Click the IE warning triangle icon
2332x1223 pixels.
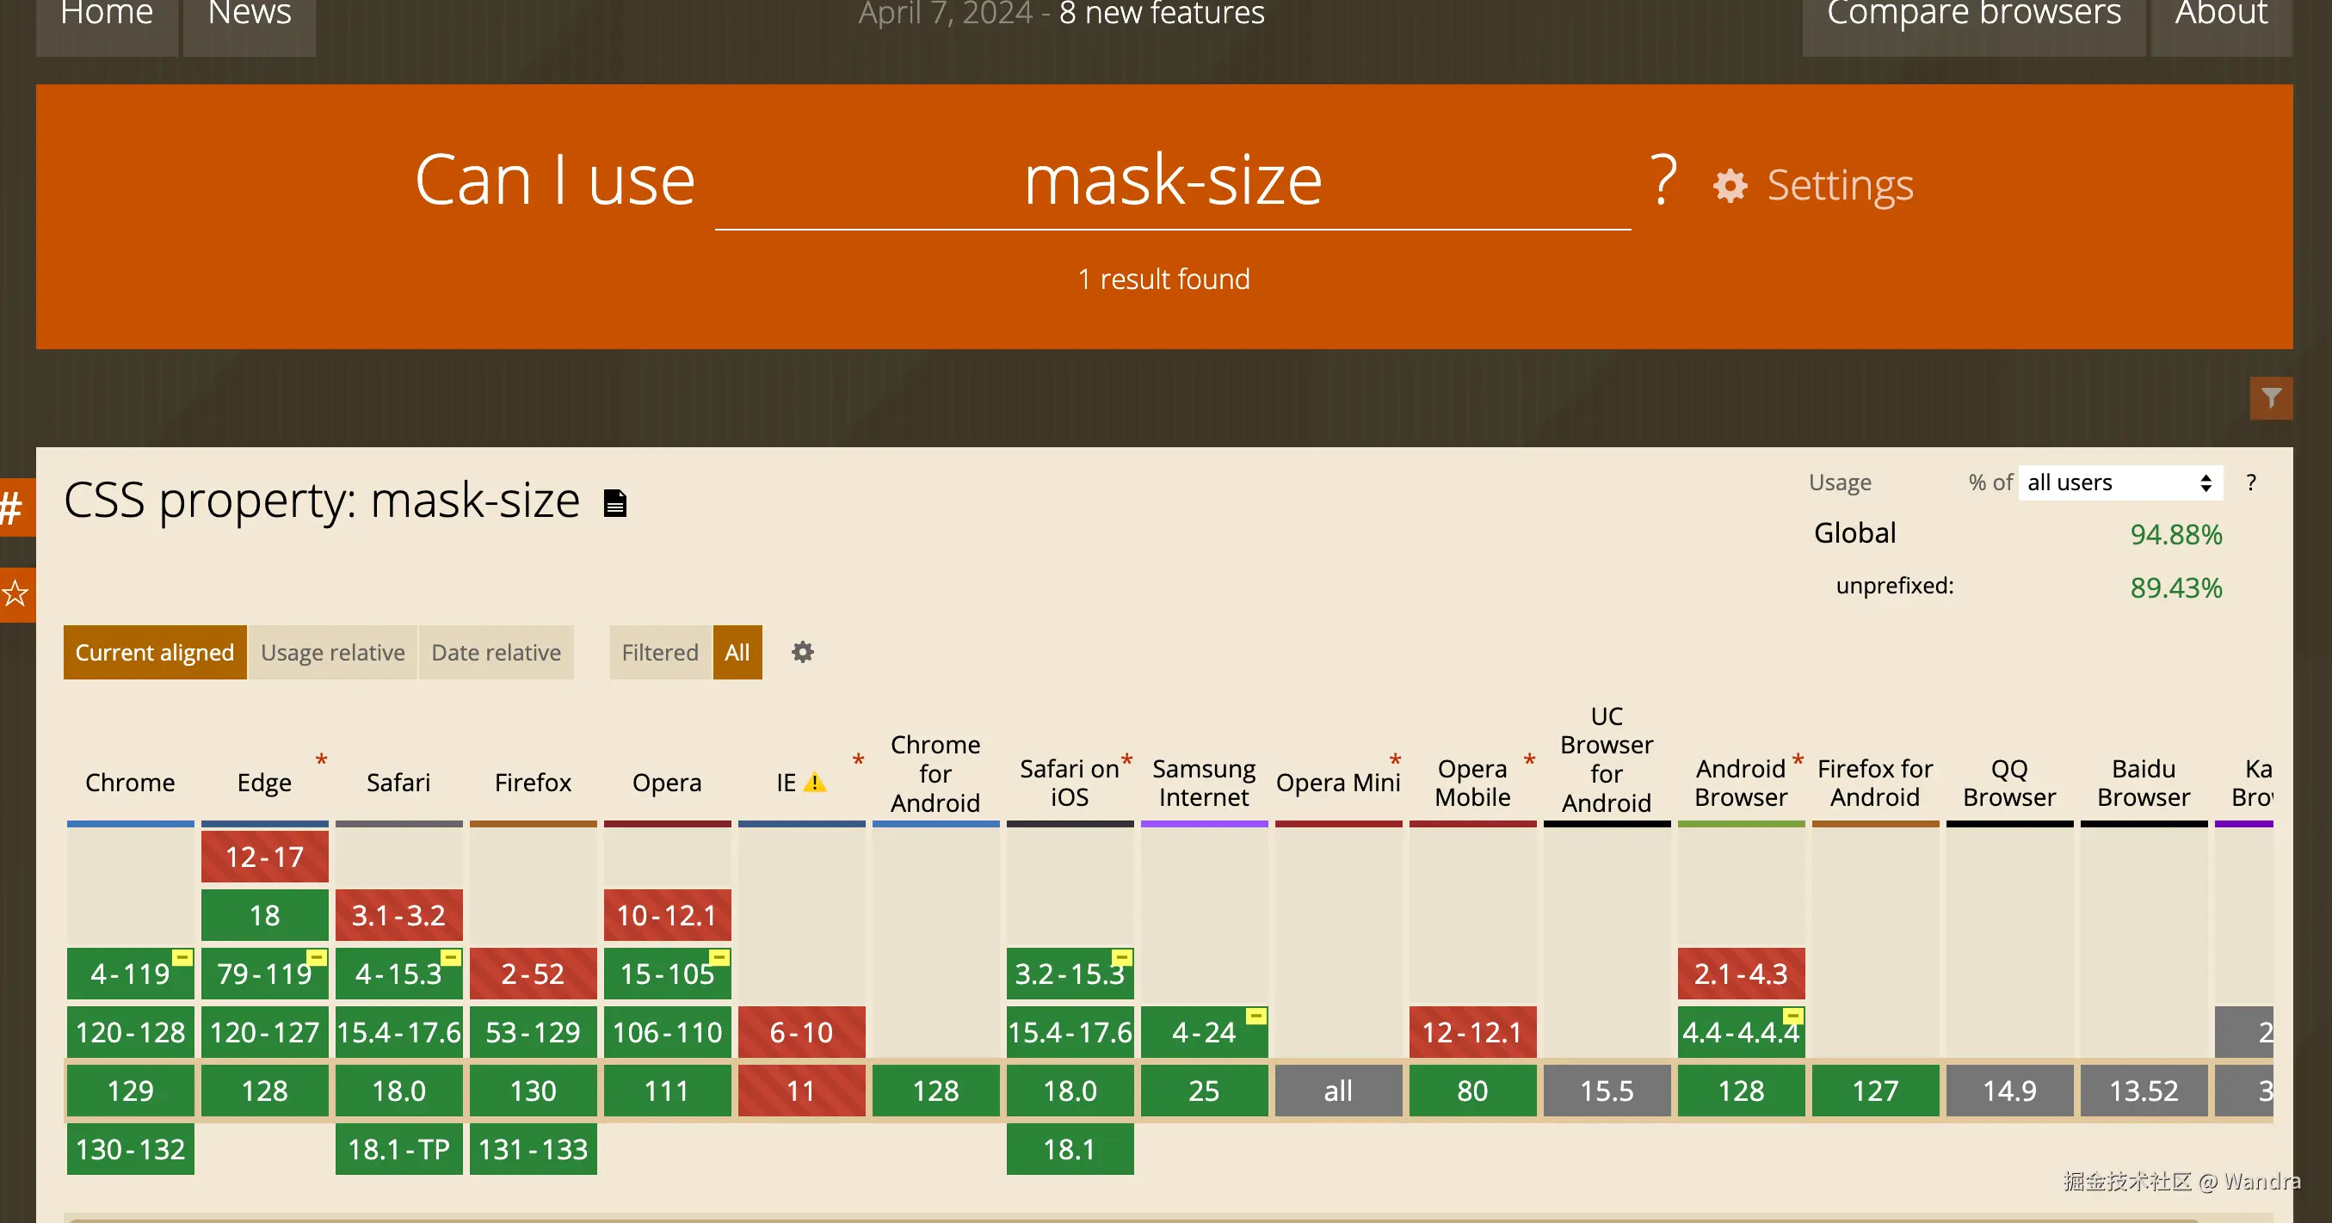point(815,783)
